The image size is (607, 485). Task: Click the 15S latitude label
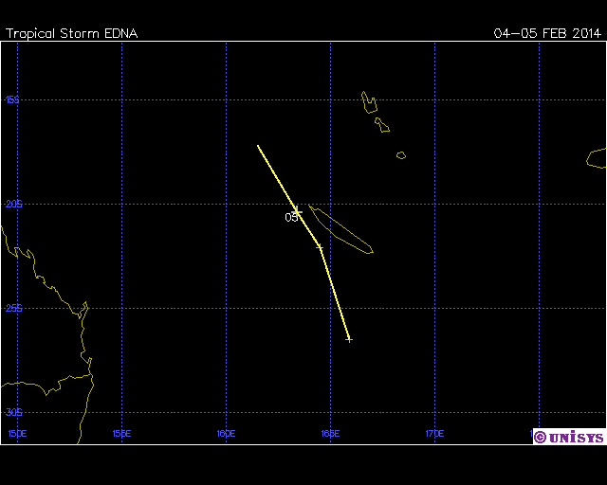coord(11,99)
